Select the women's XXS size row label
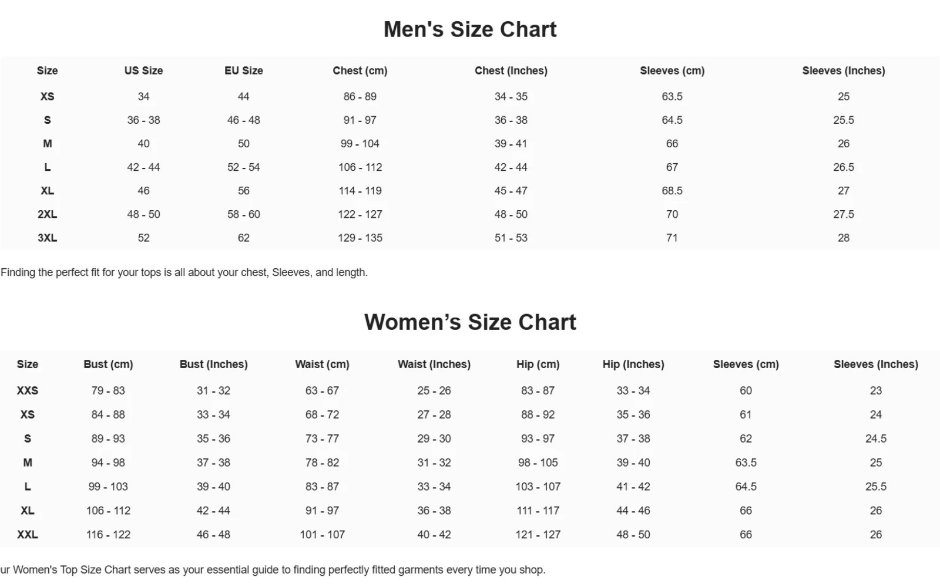Image resolution: width=940 pixels, height=587 pixels. tap(27, 390)
